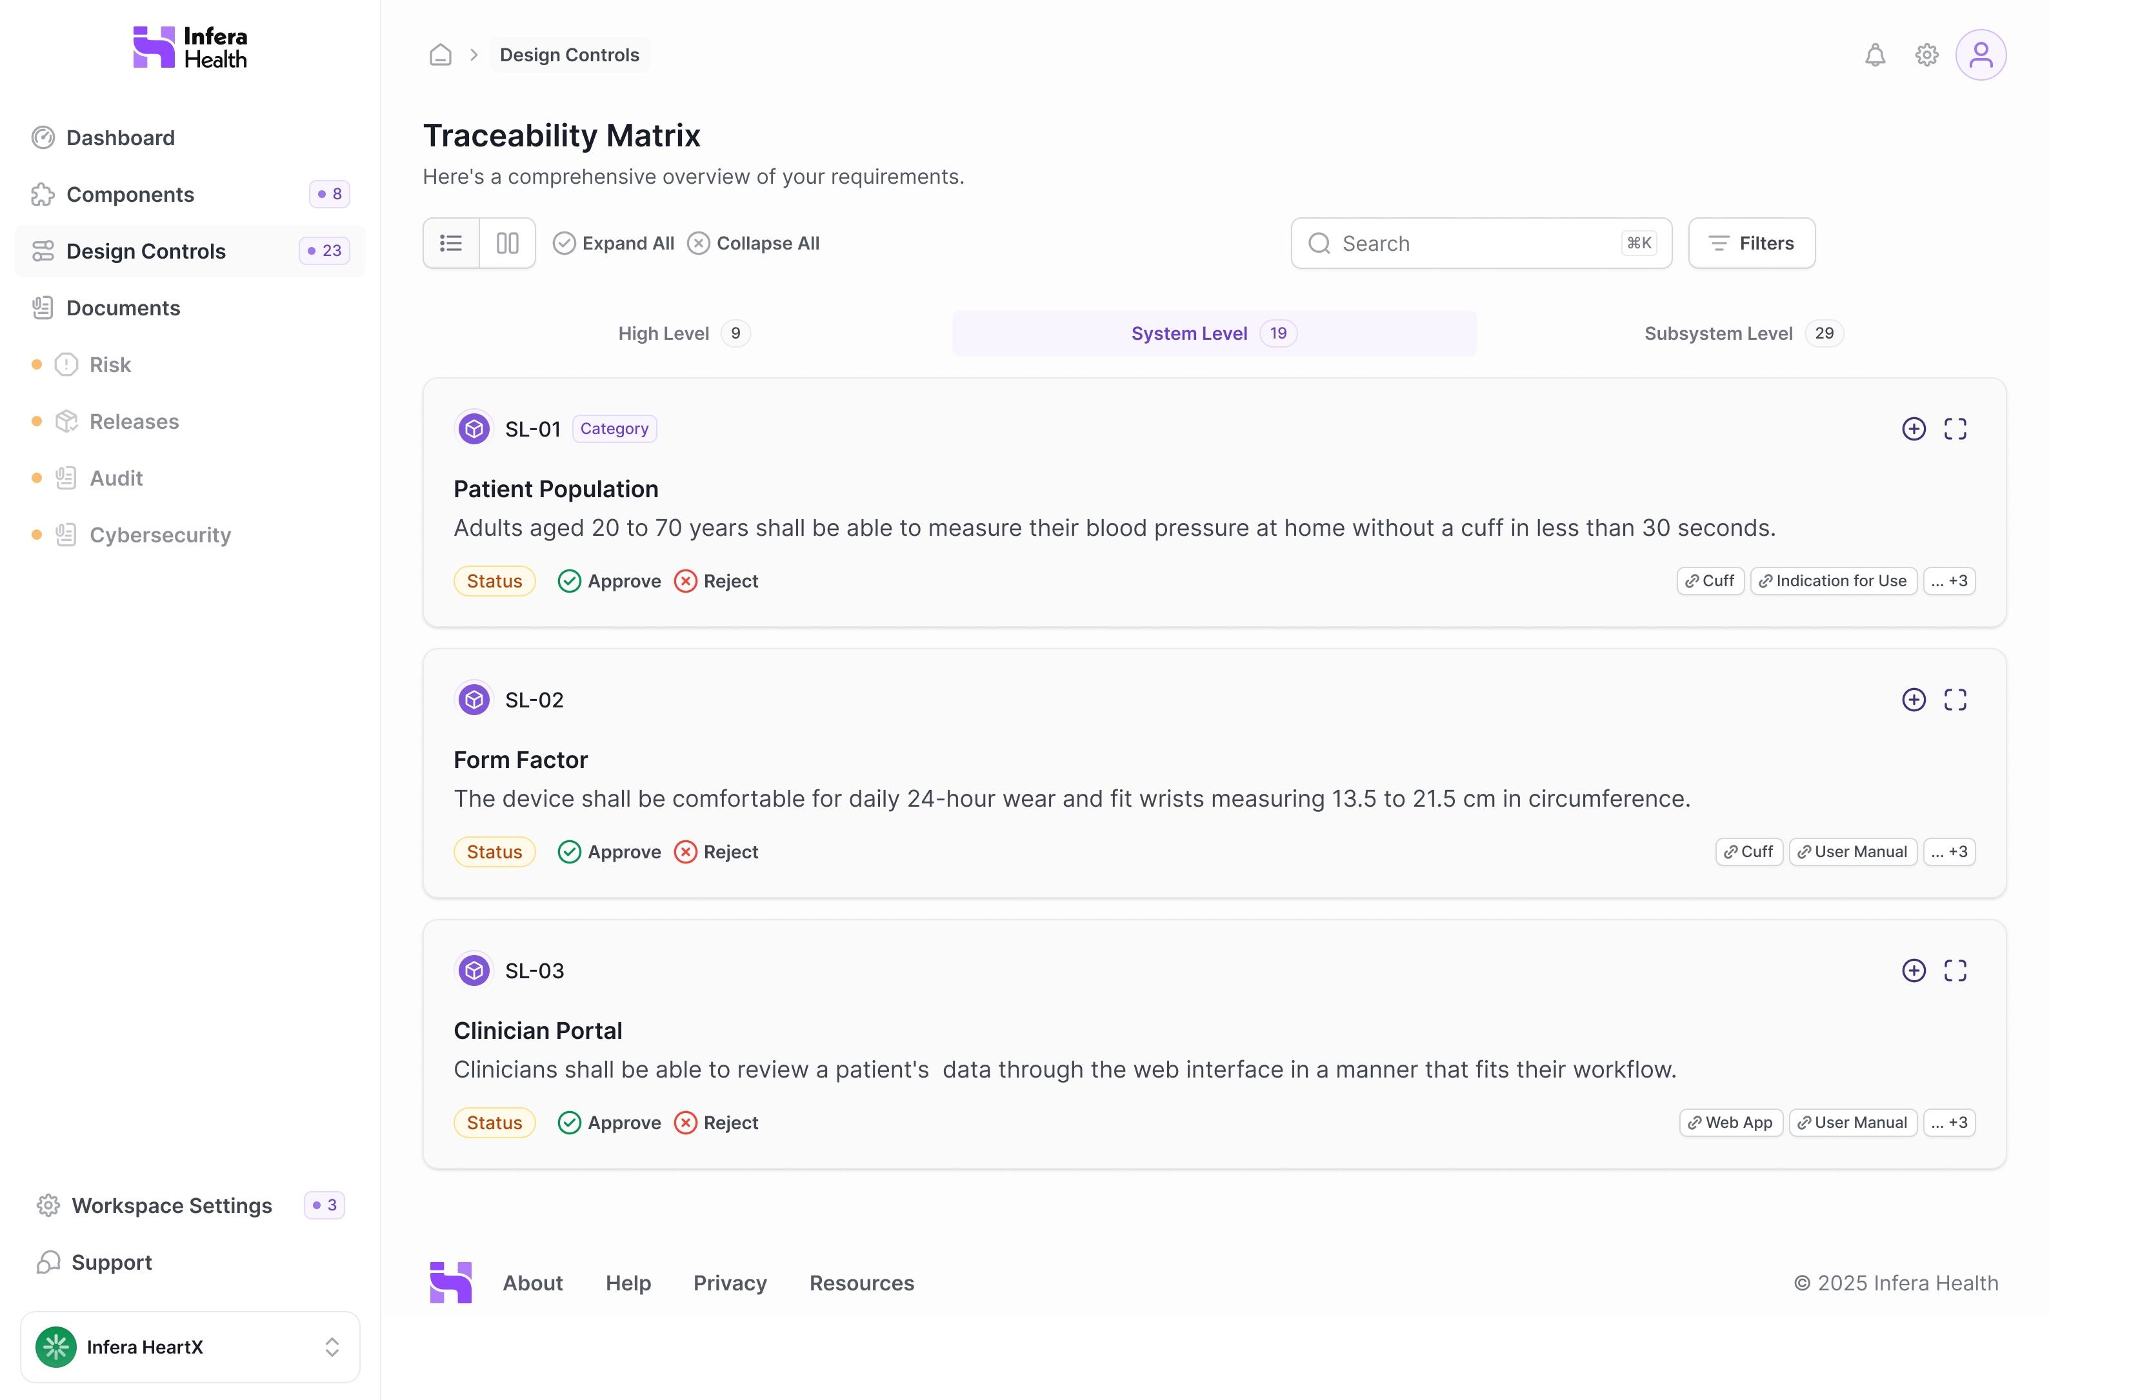Open Resources footer link
The image size is (2140, 1400).
pos(861,1282)
